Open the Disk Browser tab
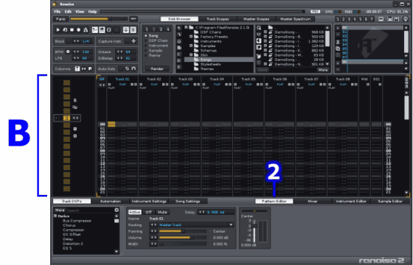Image resolution: width=413 pixels, height=265 pixels. 179,19
